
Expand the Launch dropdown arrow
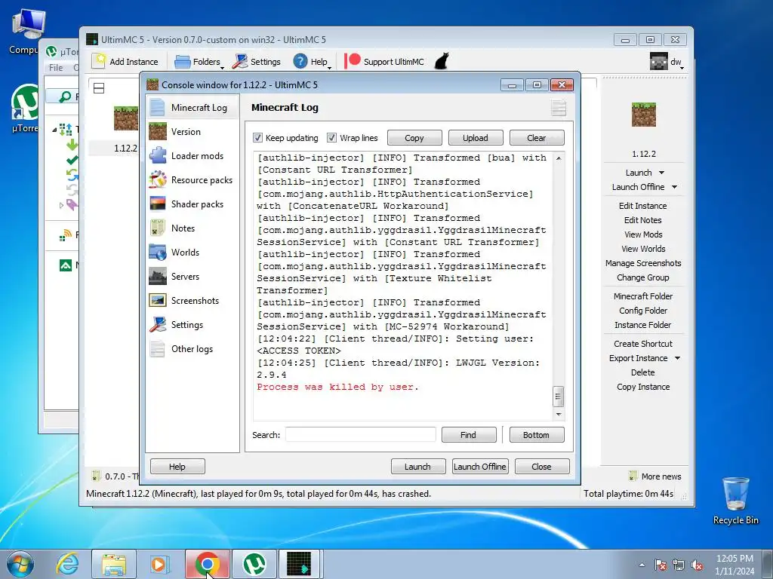coord(661,173)
